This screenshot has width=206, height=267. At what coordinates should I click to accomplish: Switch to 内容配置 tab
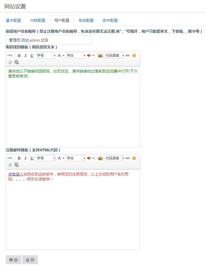tap(38, 20)
